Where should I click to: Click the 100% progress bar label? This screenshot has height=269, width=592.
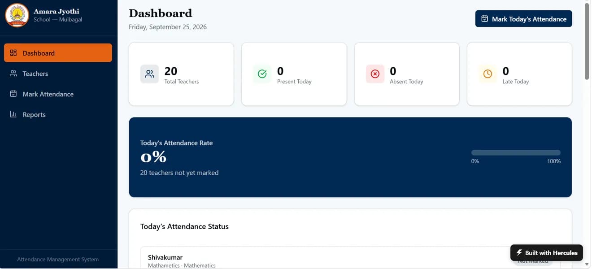tap(554, 161)
